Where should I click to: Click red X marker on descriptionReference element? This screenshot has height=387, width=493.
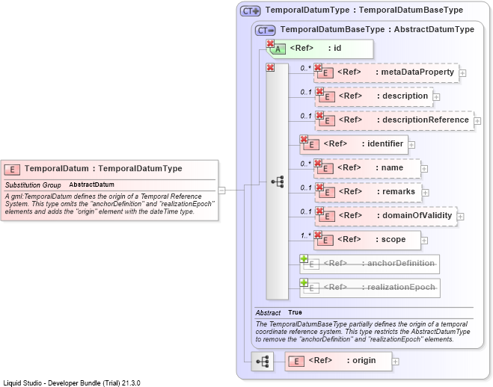tap(319, 115)
